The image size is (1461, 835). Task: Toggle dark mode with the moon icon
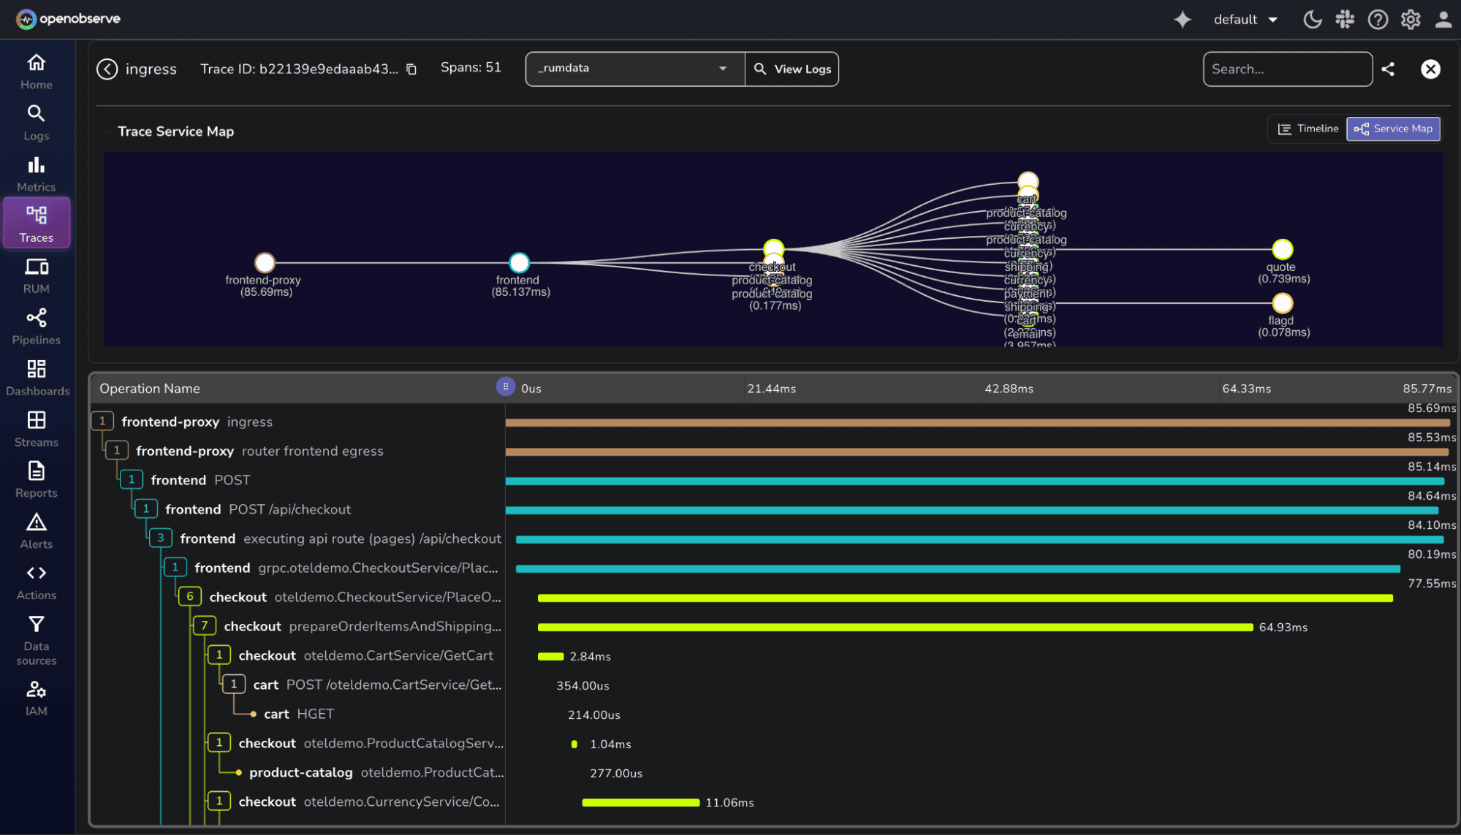pyautogui.click(x=1312, y=20)
